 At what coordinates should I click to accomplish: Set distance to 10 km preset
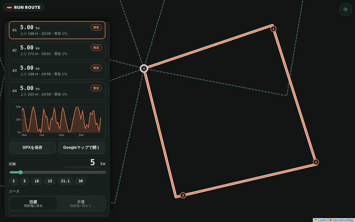[37, 181]
